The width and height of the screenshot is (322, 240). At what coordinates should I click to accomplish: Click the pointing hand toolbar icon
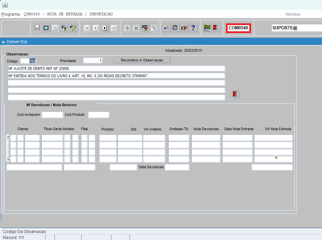(184, 28)
